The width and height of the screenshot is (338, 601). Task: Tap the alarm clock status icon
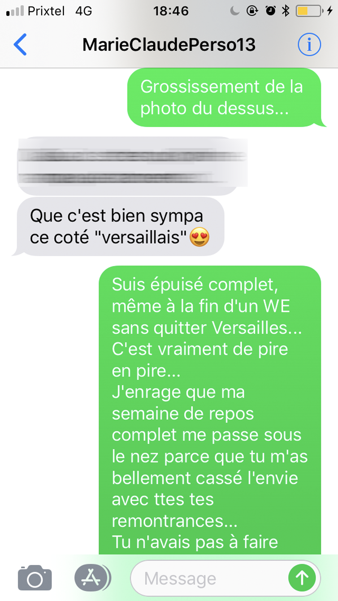(x=270, y=11)
